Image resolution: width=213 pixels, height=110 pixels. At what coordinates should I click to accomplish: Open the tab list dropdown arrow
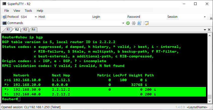click(x=205, y=30)
